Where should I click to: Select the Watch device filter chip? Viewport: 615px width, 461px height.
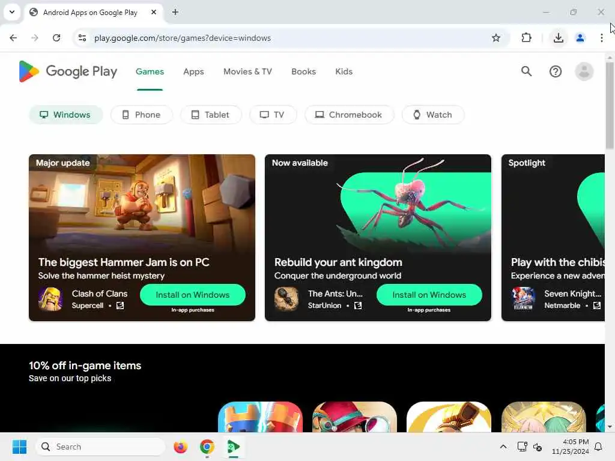point(433,115)
